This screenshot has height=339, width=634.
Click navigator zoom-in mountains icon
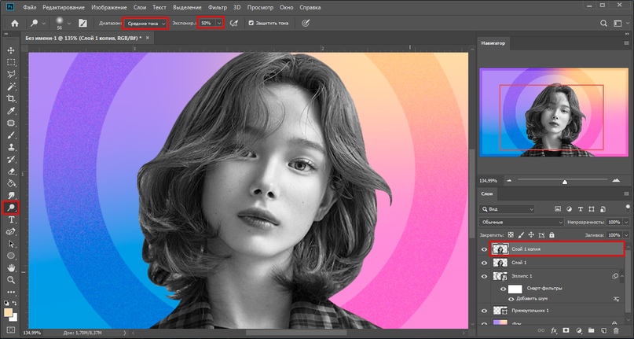pyautogui.click(x=616, y=180)
